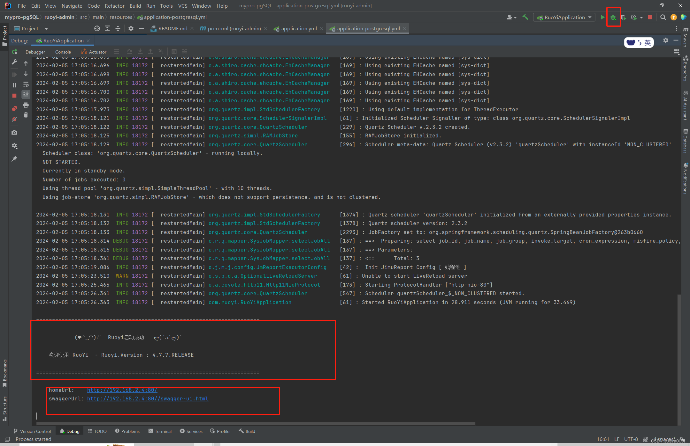Image resolution: width=690 pixels, height=446 pixels.
Task: Select Opened File crosshair icon in Project
Action: point(97,28)
